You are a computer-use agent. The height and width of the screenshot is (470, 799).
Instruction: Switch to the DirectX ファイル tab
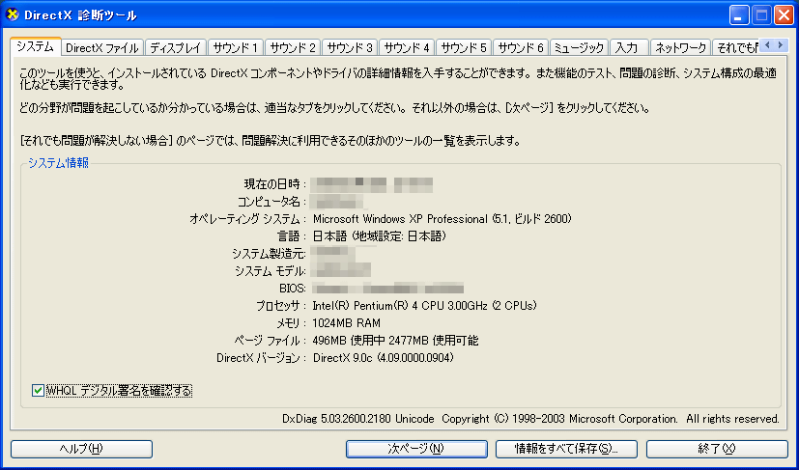click(102, 47)
